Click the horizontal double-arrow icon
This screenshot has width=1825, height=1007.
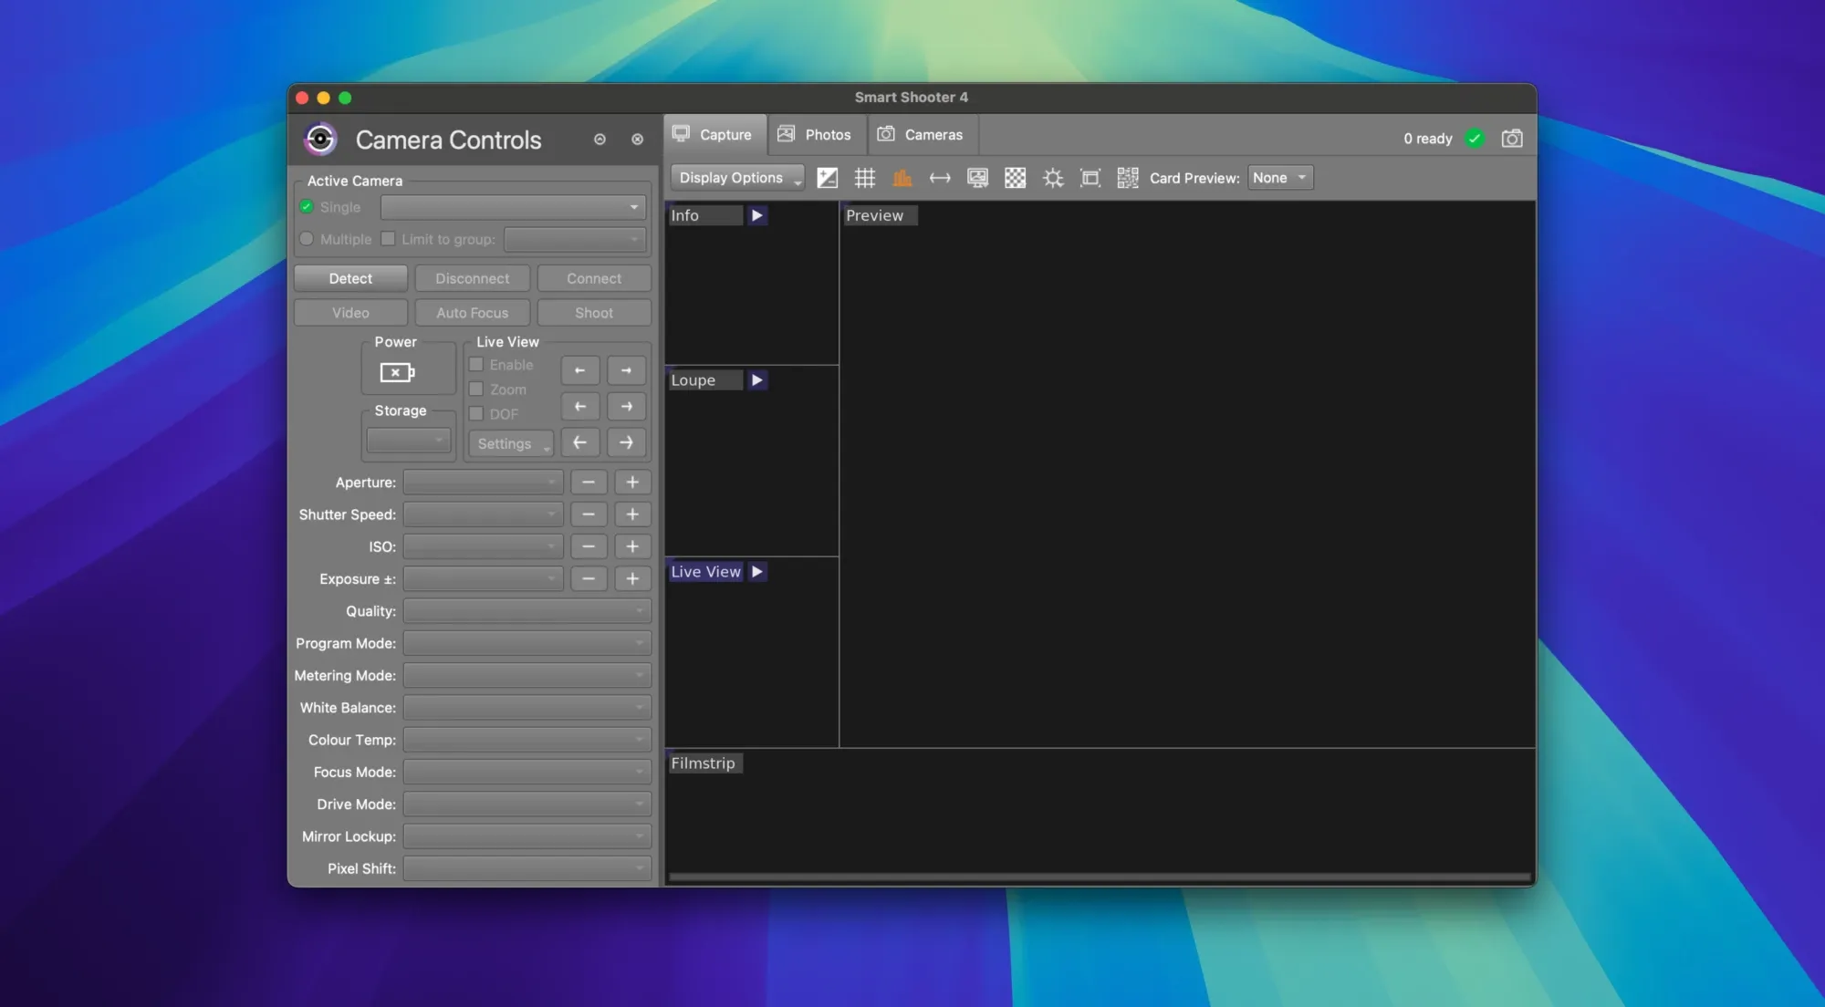pyautogui.click(x=939, y=178)
